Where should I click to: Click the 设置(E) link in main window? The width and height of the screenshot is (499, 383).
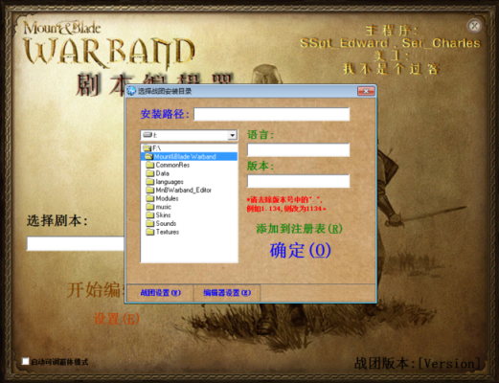coord(117,319)
